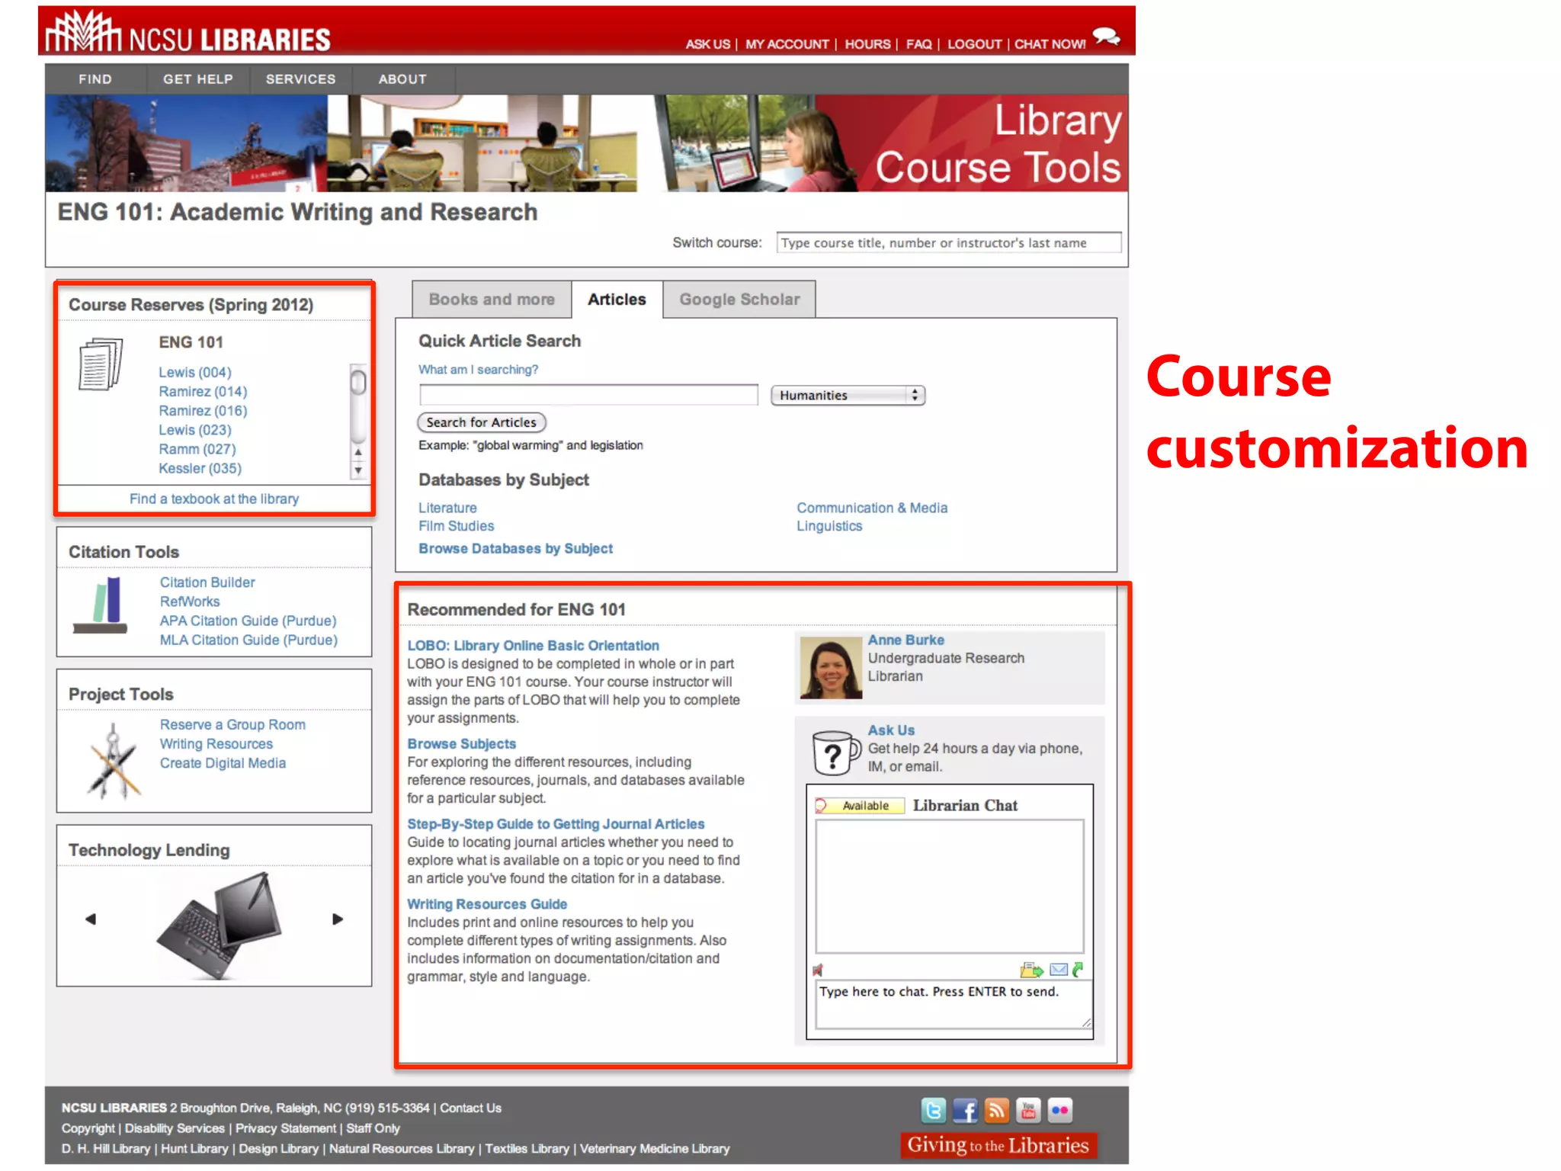Viewport: 1561px width, 1171px height.
Task: Click Browse Databases by Subject
Action: click(515, 548)
